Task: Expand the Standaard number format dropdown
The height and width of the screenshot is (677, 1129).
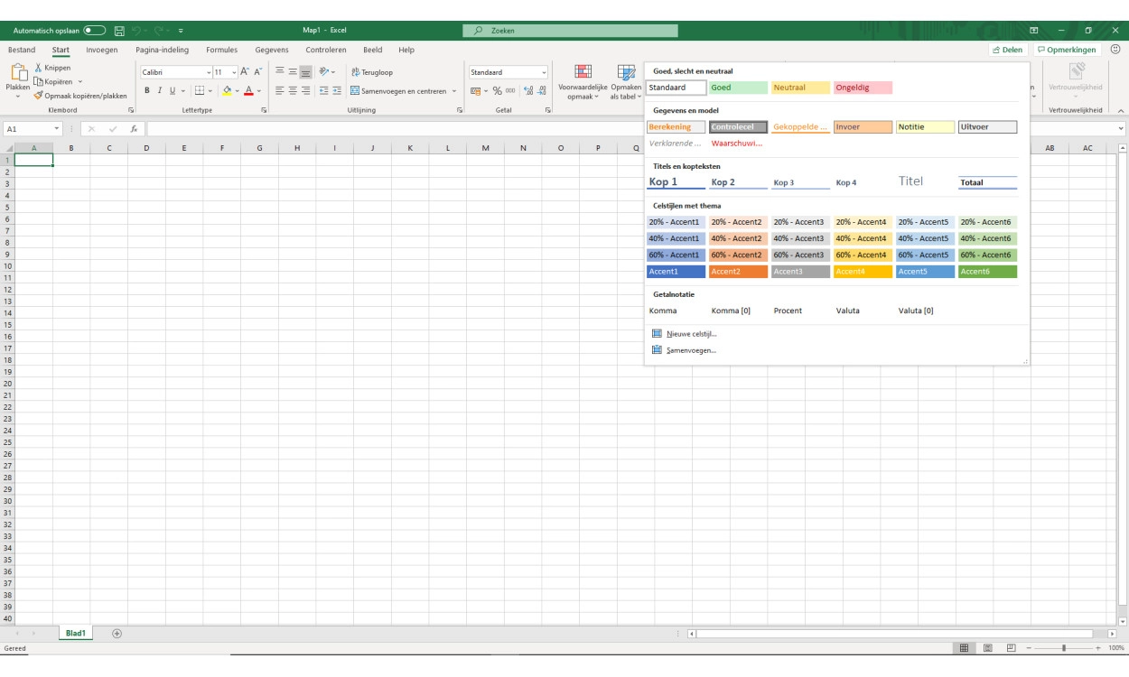Action: 544,72
